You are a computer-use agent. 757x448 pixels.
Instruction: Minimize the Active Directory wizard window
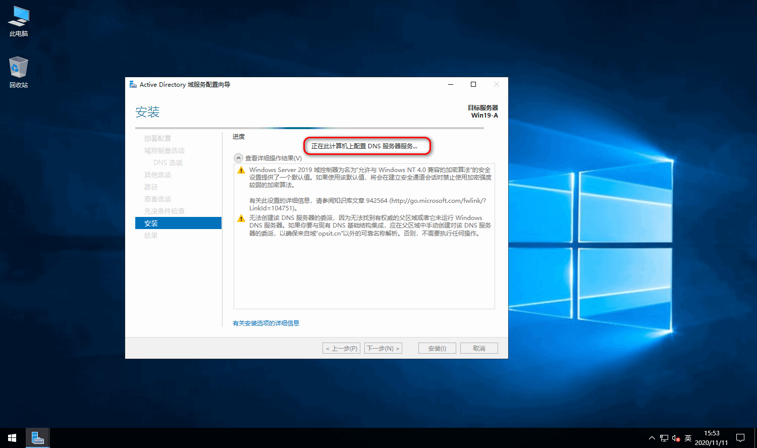(x=451, y=84)
